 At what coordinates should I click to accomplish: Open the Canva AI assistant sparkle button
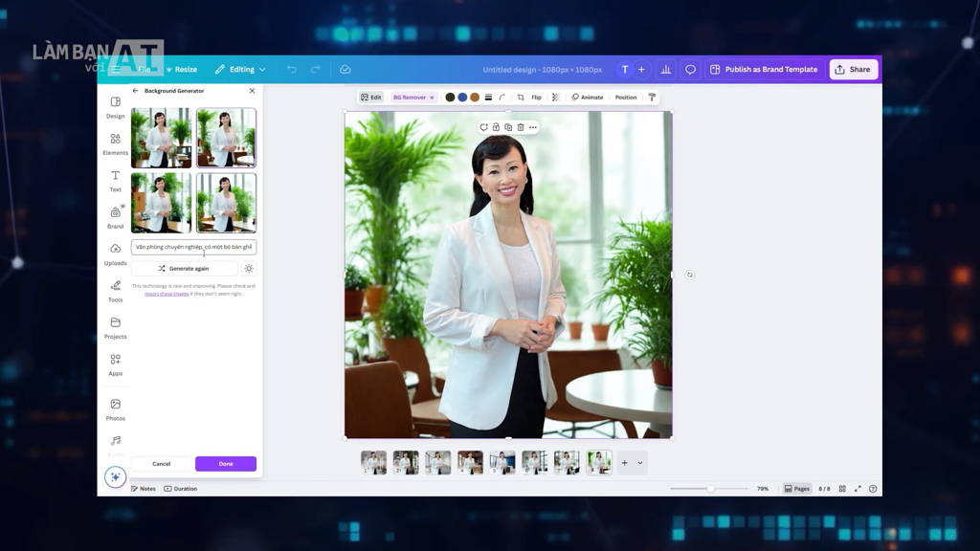[x=115, y=477]
